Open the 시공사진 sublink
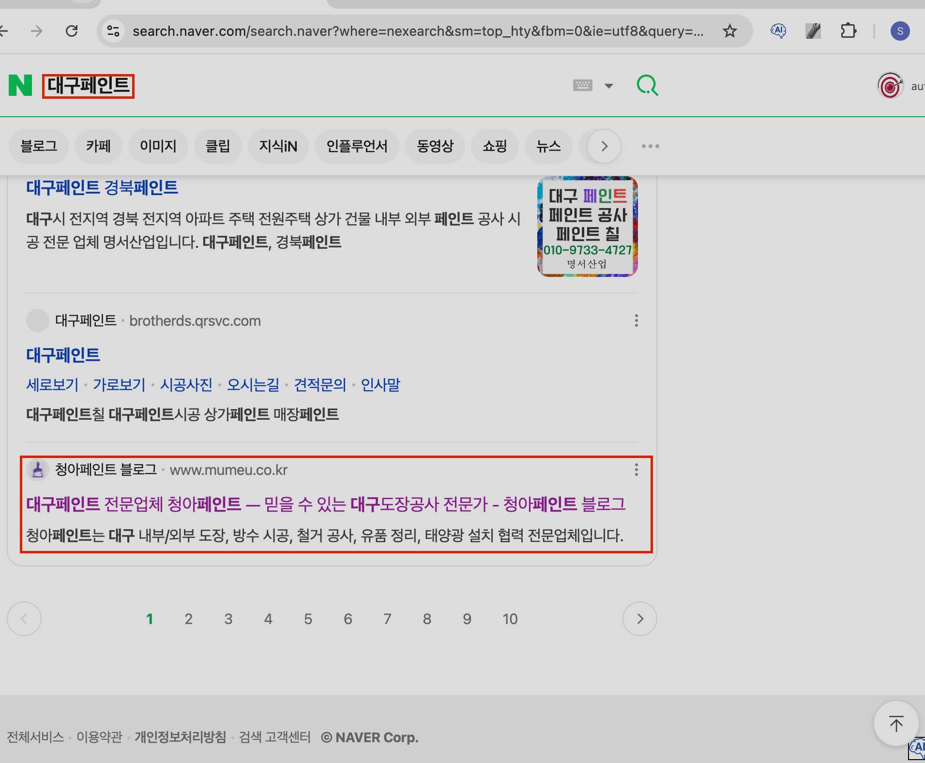This screenshot has width=925, height=763. pyautogui.click(x=186, y=385)
